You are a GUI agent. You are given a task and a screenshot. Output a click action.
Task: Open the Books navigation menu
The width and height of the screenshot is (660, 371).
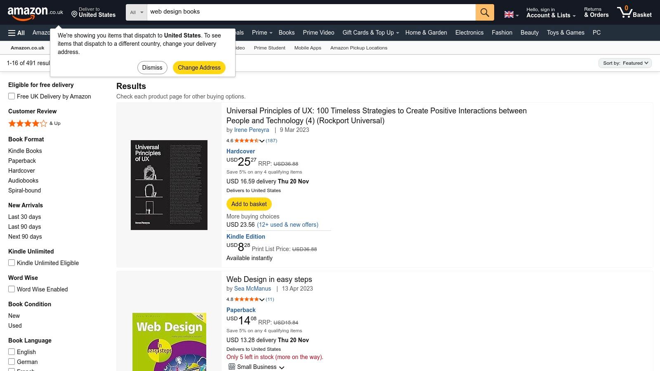(286, 33)
